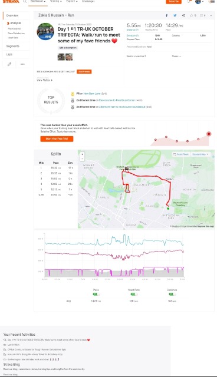Toggle the Heart Rate chart switch
Screen dimensions: 217x377
(134, 294)
